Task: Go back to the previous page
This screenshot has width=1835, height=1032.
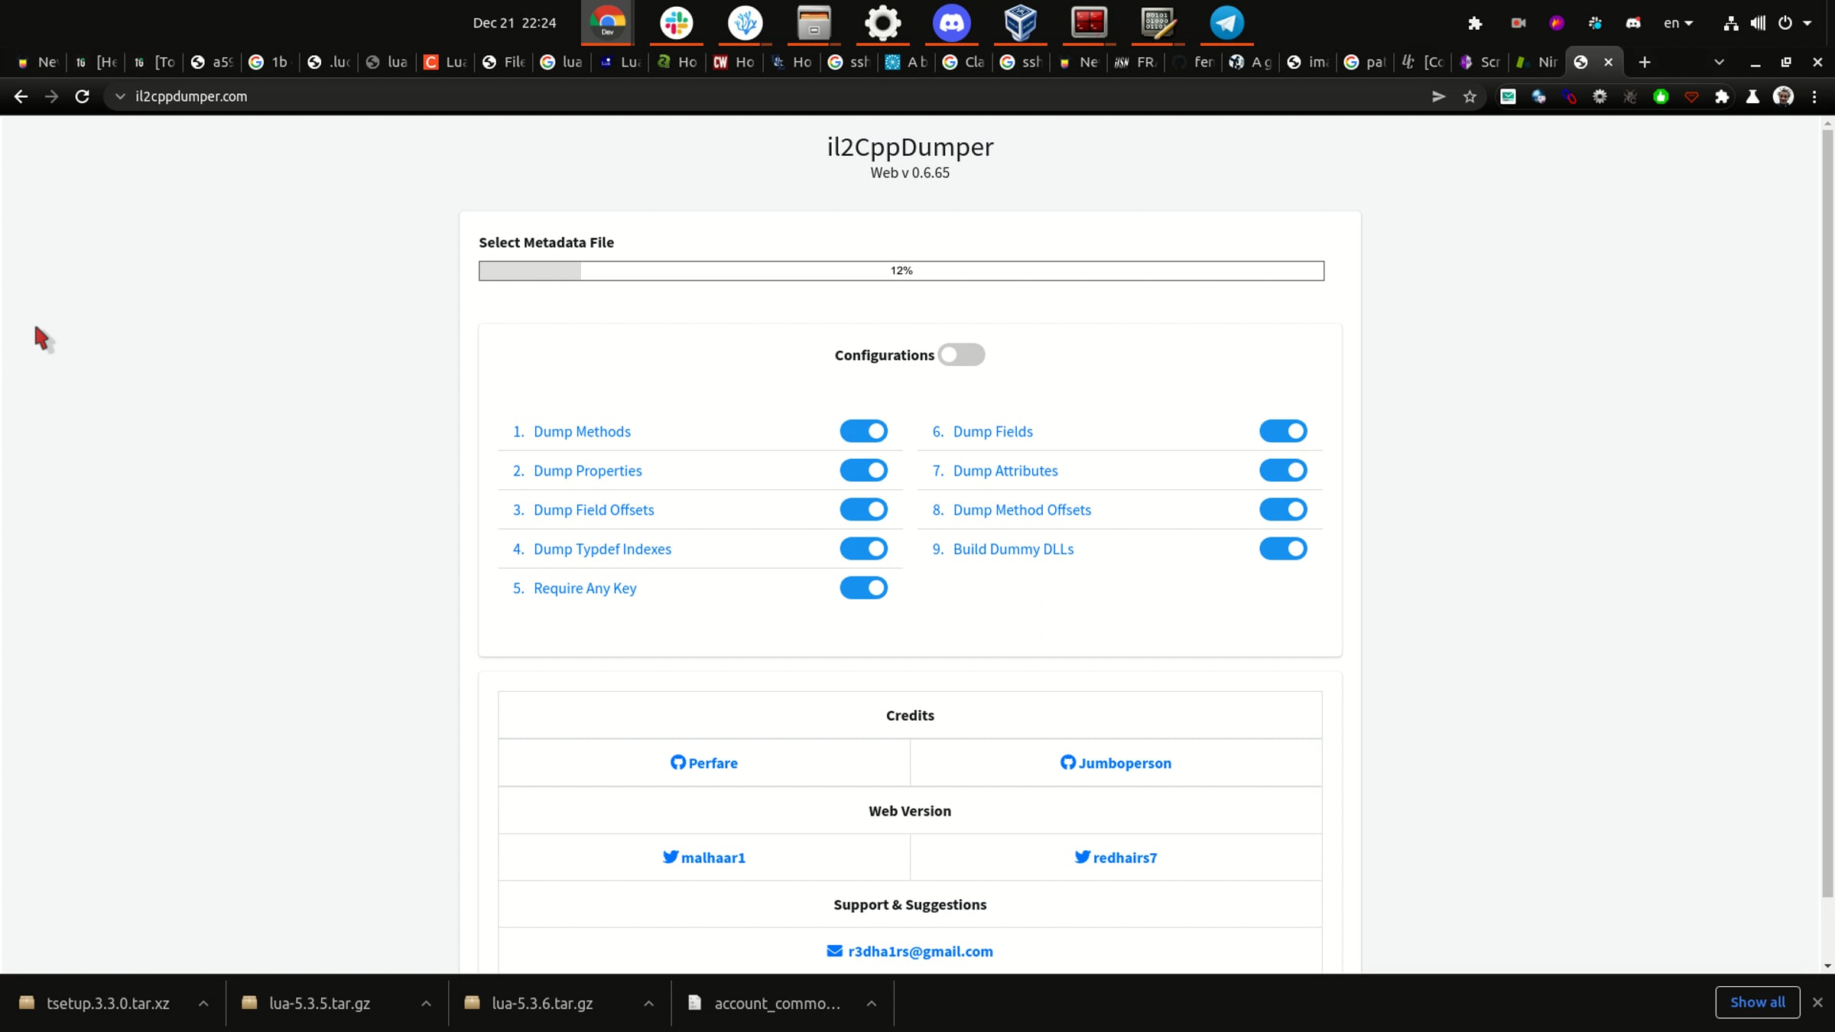Action: click(21, 96)
